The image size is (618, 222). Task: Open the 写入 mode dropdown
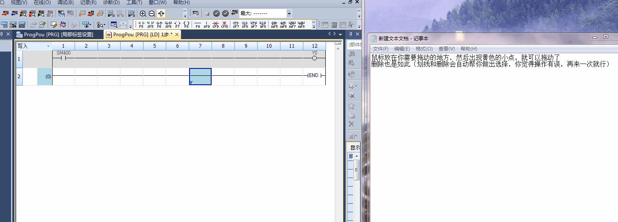(x=48, y=46)
